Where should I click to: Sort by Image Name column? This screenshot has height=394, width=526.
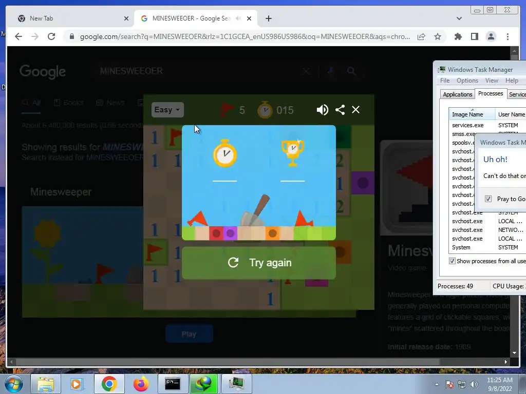click(472, 114)
